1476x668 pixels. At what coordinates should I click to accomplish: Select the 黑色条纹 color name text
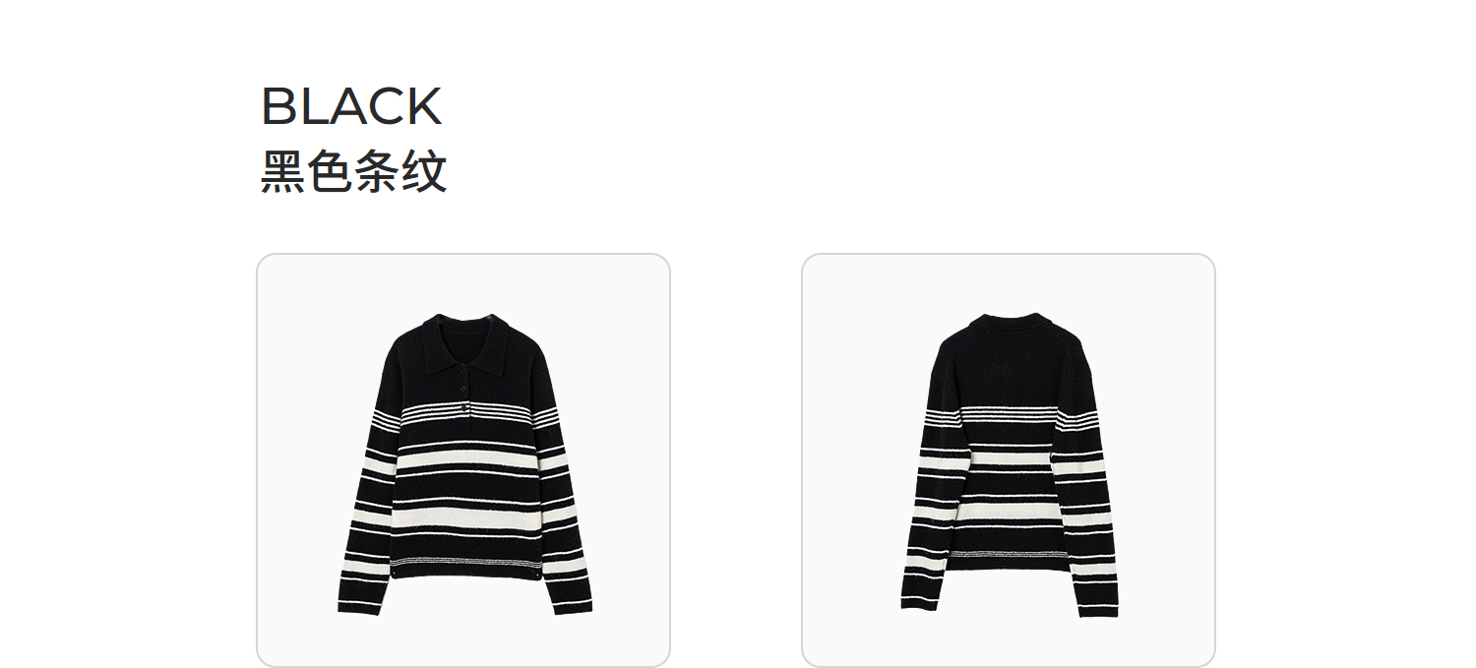[x=354, y=171]
